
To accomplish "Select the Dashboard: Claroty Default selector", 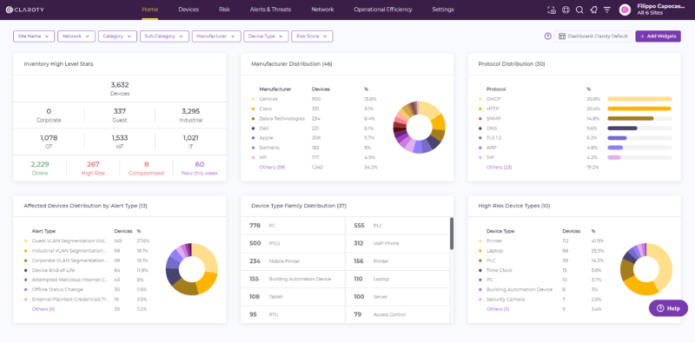I will coord(593,36).
